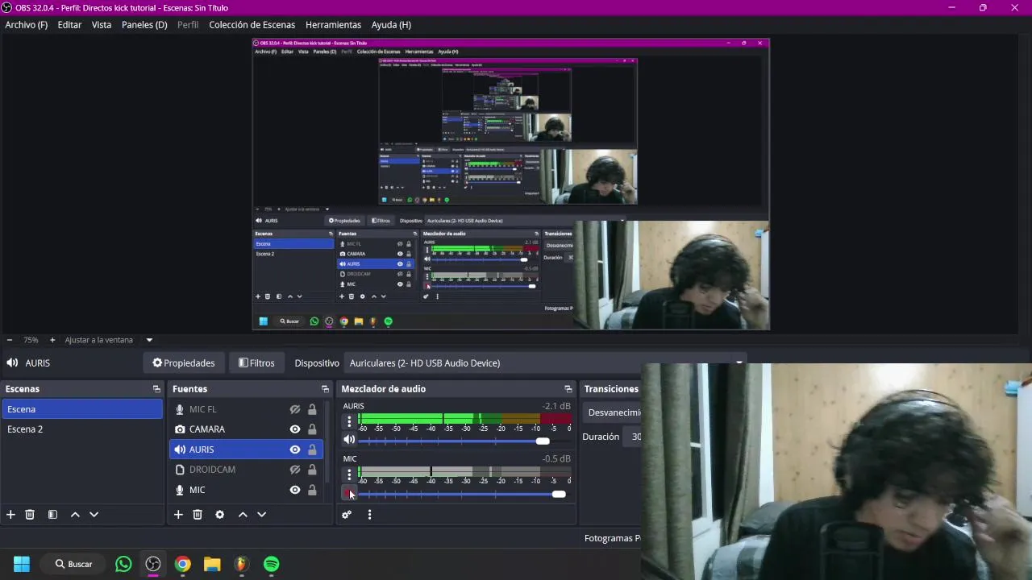This screenshot has height=580, width=1032.
Task: Open Google Chrome from the taskbar
Action: 183,564
